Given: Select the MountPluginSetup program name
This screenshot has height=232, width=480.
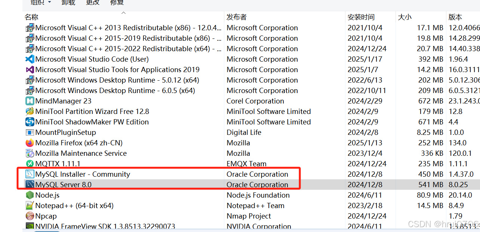Looking at the screenshot, I should tap(66, 132).
